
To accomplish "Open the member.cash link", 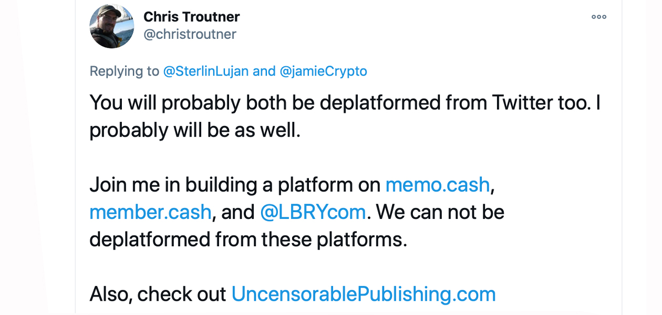I will (x=150, y=212).
